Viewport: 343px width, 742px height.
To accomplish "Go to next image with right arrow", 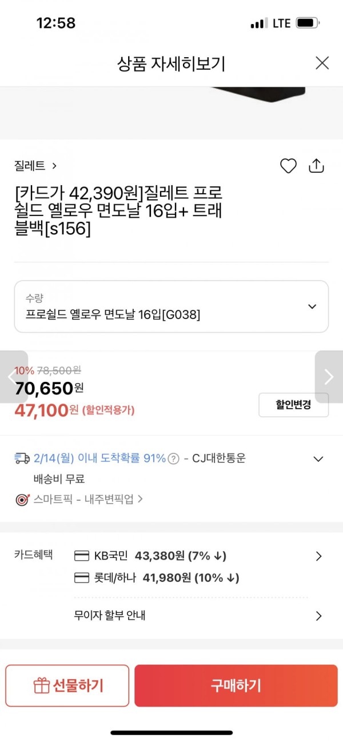I will pos(329,377).
